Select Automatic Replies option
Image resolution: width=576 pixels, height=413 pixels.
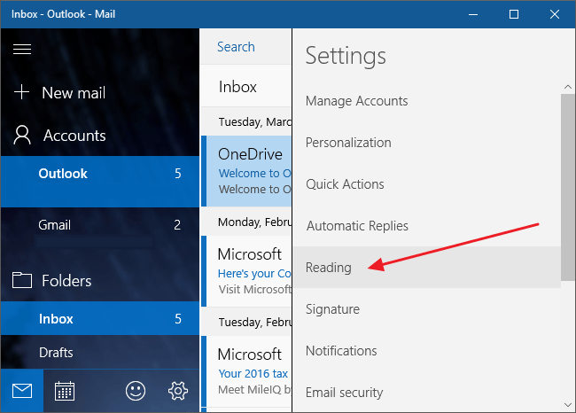pyautogui.click(x=357, y=226)
